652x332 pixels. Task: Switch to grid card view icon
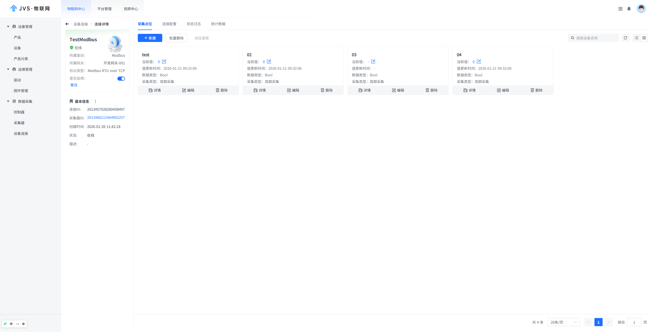coord(644,38)
